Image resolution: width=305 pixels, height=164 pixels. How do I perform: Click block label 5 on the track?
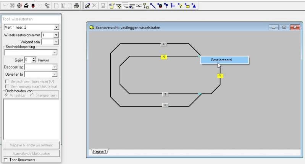(x=165, y=105)
